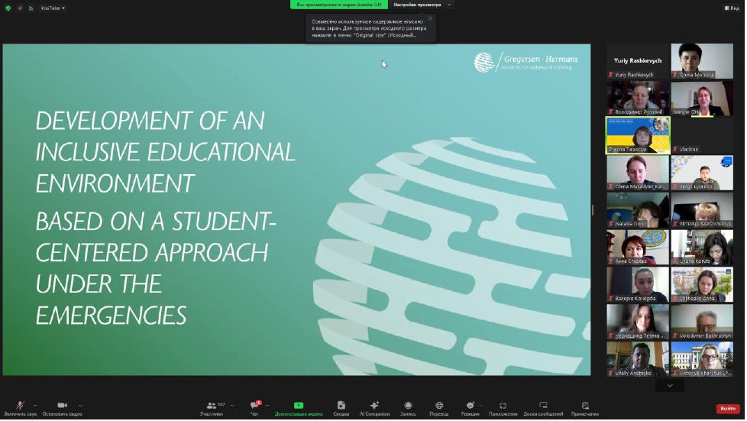747x421 pixels.
Task: Open the Приложения apps icon
Action: pyautogui.click(x=503, y=406)
